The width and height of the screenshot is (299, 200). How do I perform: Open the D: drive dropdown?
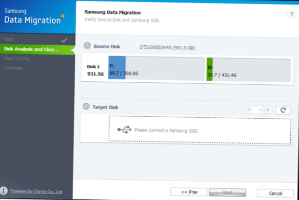pyautogui.click(x=255, y=110)
